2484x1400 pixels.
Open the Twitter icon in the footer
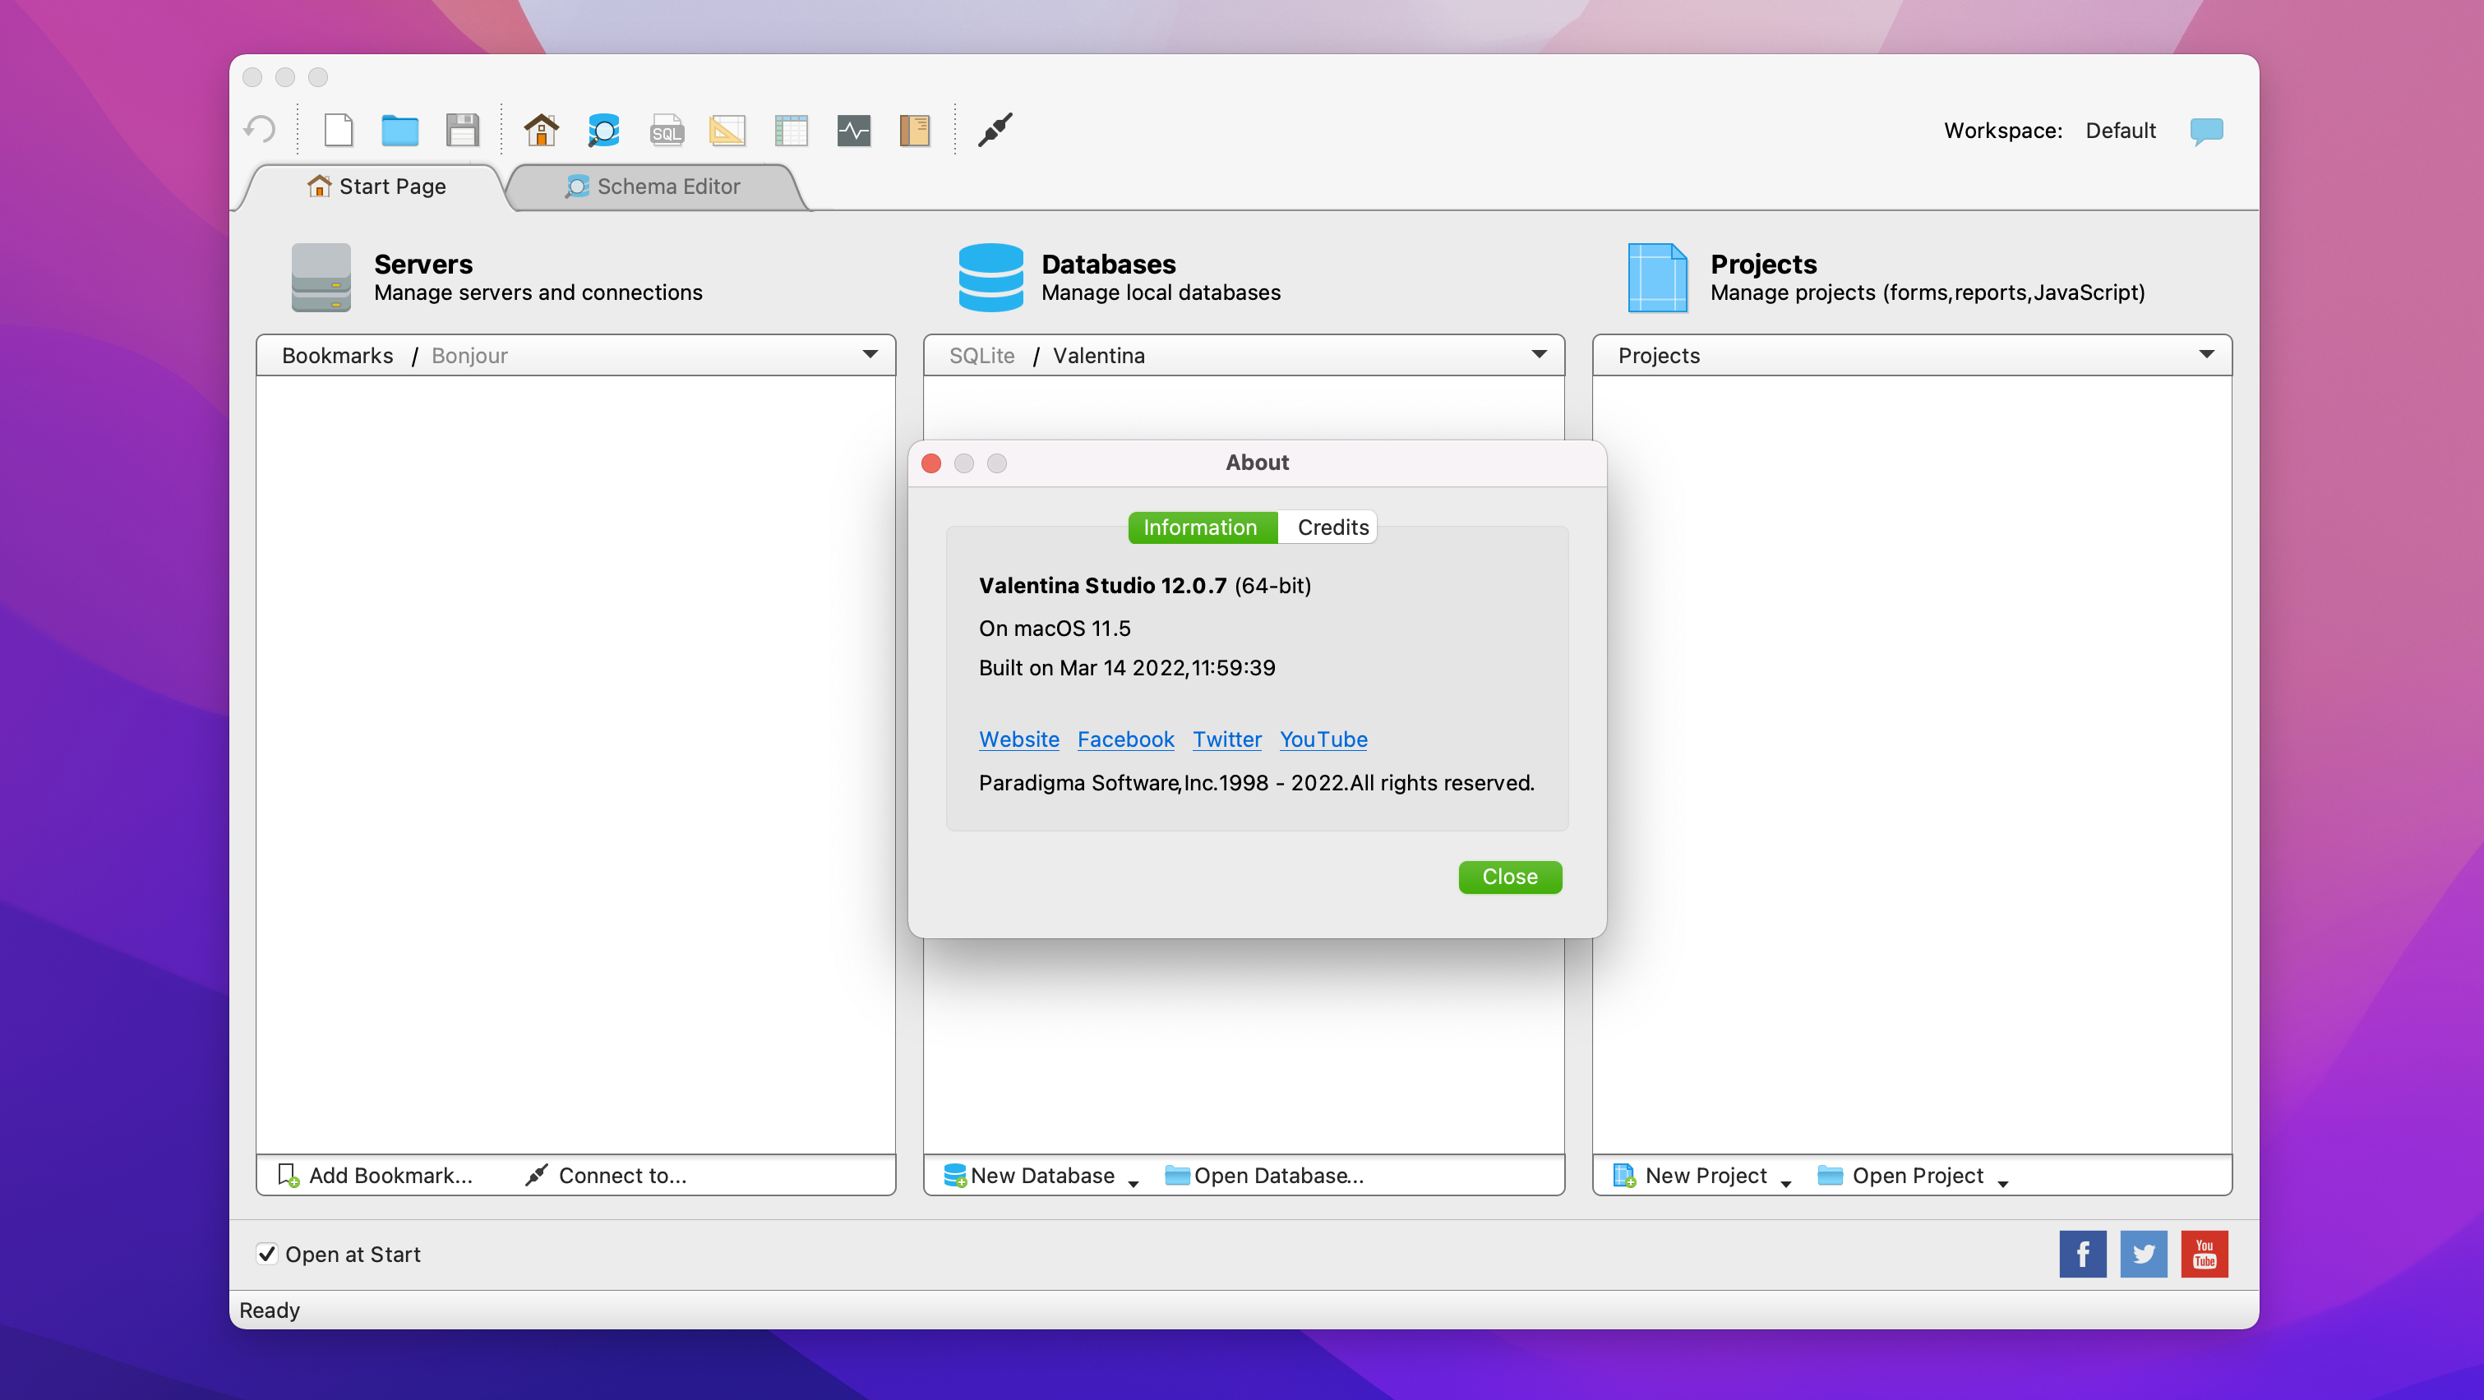pos(2144,1254)
